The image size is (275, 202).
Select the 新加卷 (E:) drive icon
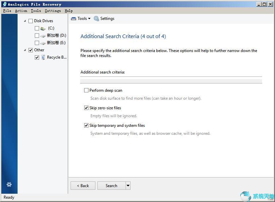pyautogui.click(x=43, y=43)
